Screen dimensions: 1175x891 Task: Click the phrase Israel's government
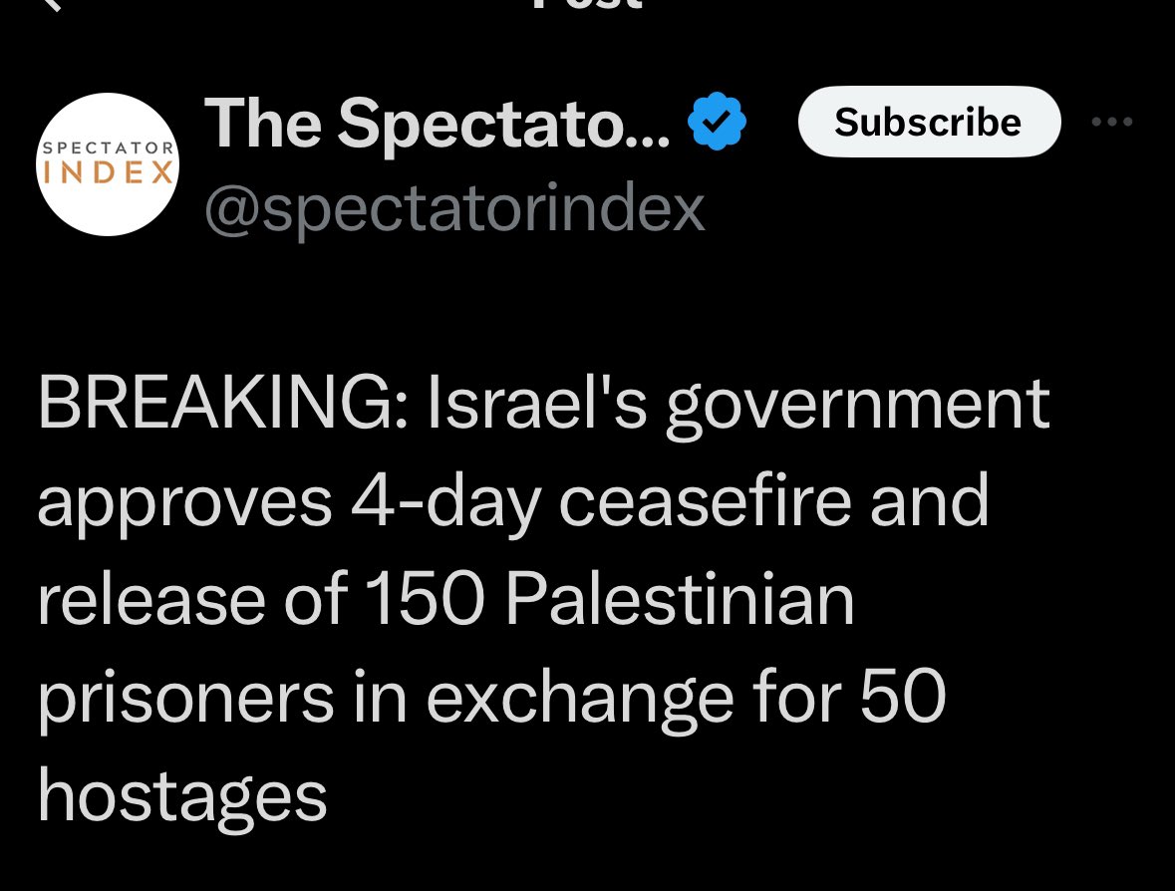click(x=738, y=405)
